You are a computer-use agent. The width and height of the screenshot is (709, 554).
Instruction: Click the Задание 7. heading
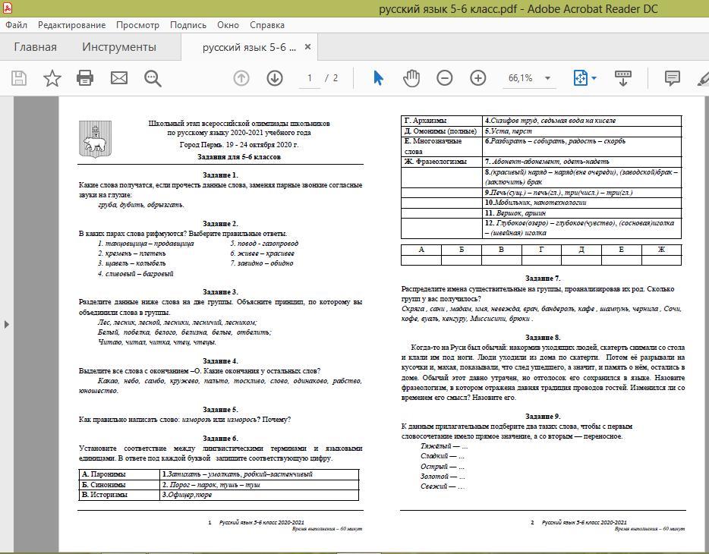tap(543, 279)
